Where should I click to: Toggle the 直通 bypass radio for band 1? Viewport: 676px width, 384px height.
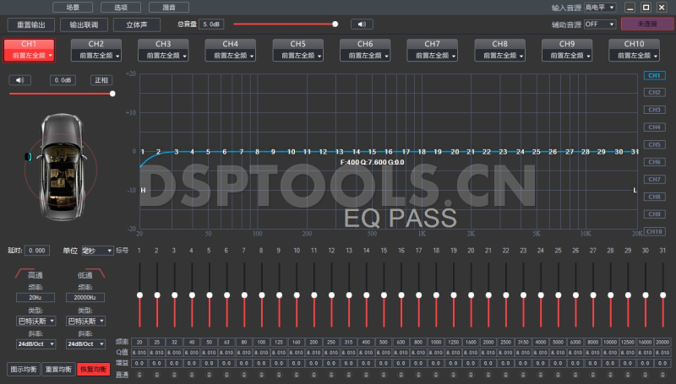pos(139,373)
